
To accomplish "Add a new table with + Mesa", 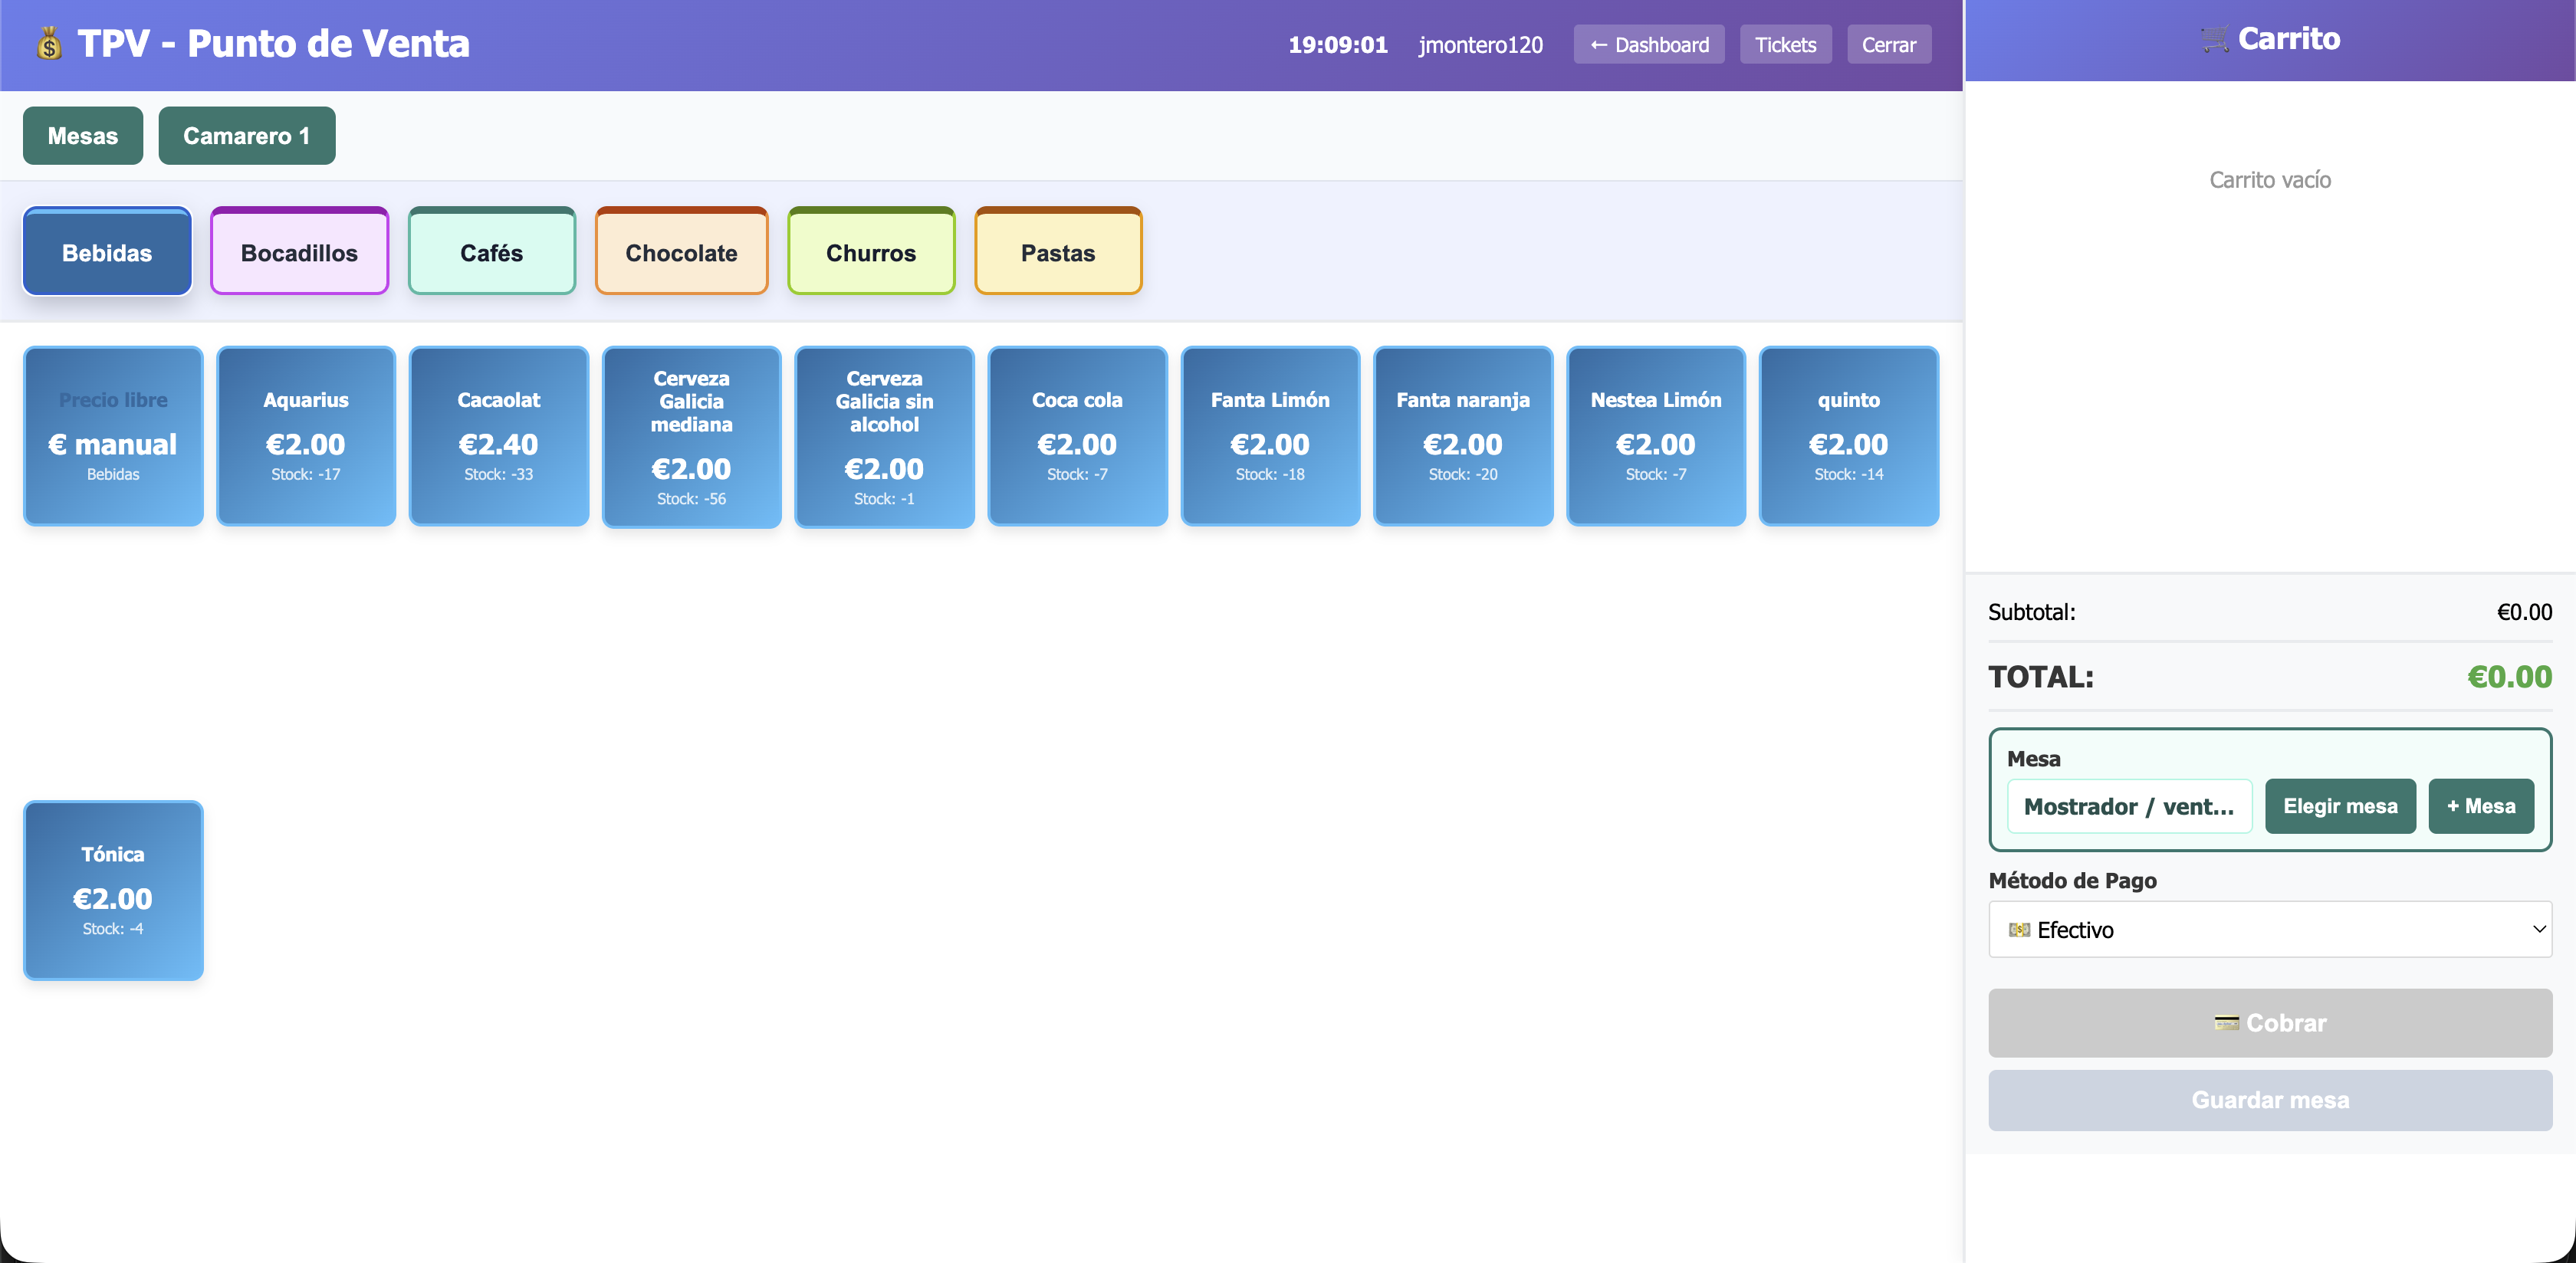I will (2481, 806).
